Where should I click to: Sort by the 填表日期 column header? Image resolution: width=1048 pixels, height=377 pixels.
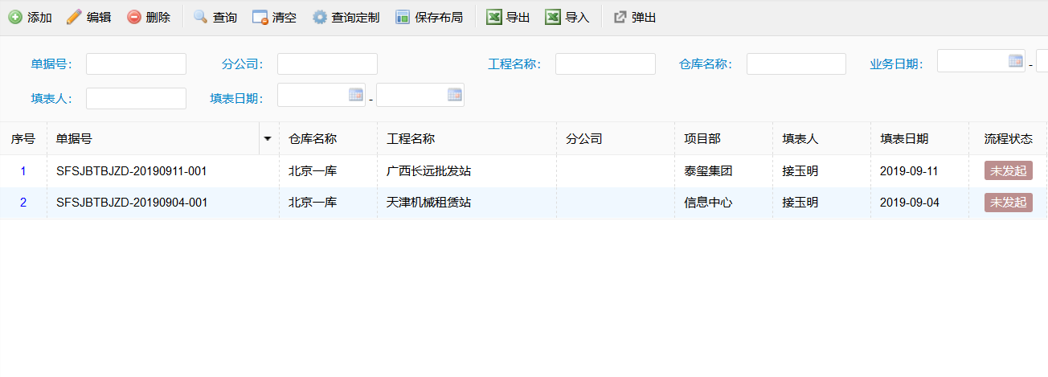919,139
